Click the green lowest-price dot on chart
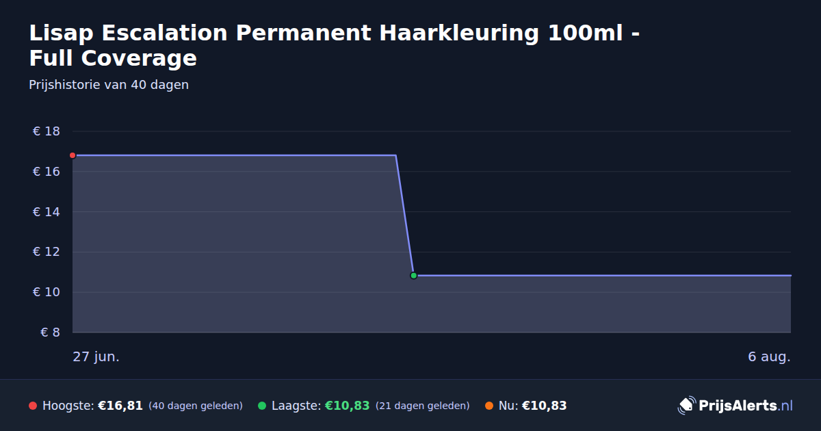This screenshot has width=821, height=431. point(413,276)
